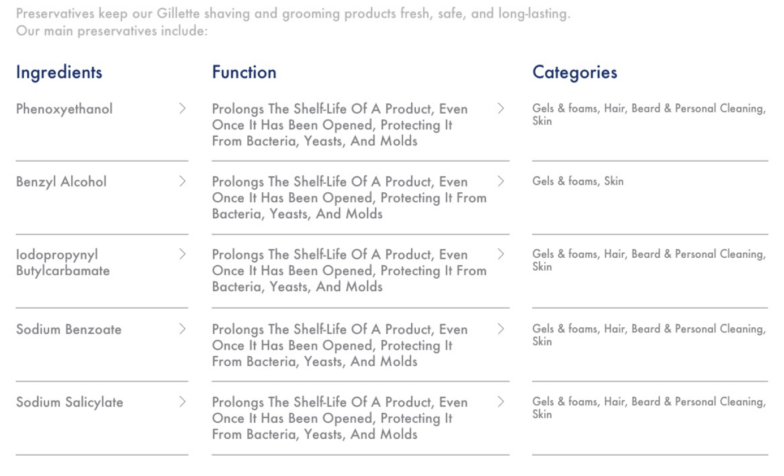The image size is (784, 476).
Task: Open the Phenoxyethanol ingredient link
Action: (64, 109)
